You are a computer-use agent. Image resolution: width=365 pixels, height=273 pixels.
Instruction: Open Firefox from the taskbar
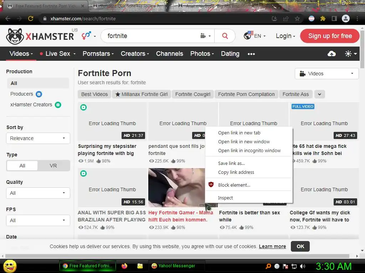click(124, 266)
